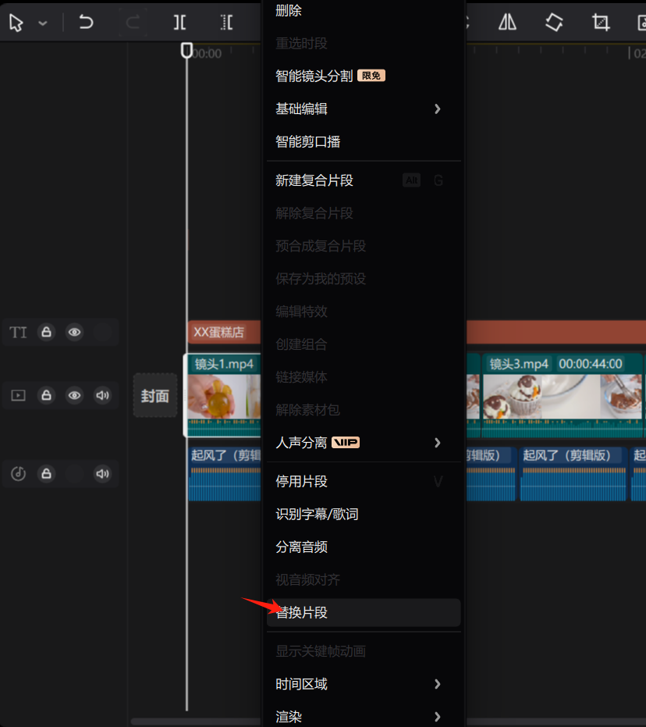The height and width of the screenshot is (727, 646).
Task: Select the split clip tool
Action: (179, 22)
